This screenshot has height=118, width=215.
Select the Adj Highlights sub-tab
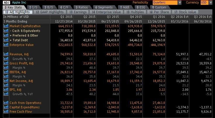(18, 12)
